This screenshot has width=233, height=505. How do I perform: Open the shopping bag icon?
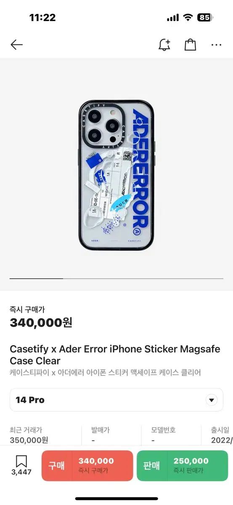(190, 45)
